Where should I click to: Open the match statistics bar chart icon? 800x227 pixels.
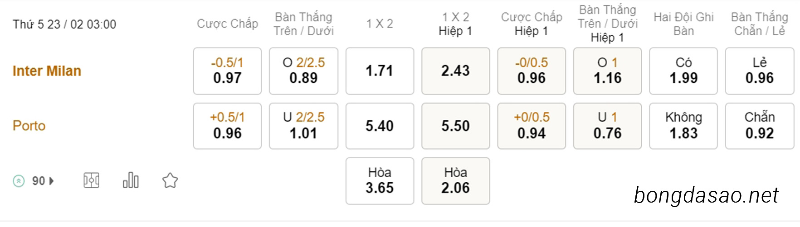[x=131, y=180]
